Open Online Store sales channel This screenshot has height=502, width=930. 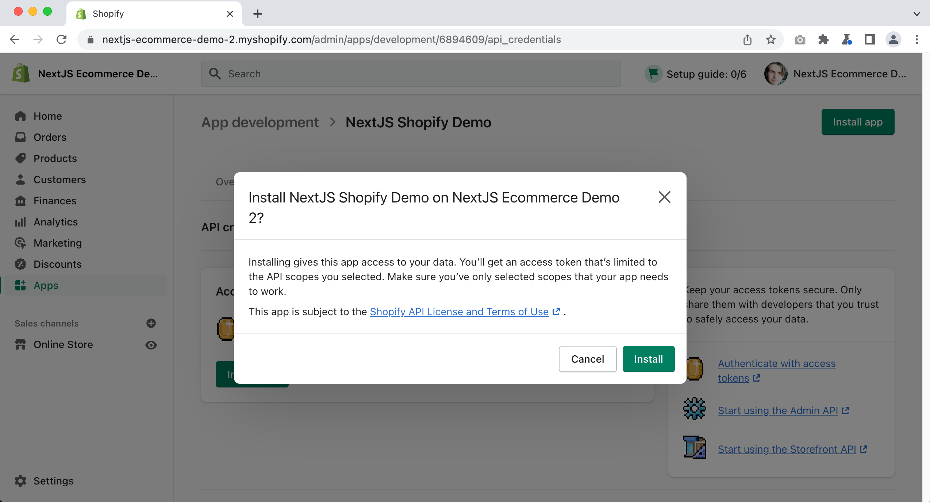click(63, 344)
